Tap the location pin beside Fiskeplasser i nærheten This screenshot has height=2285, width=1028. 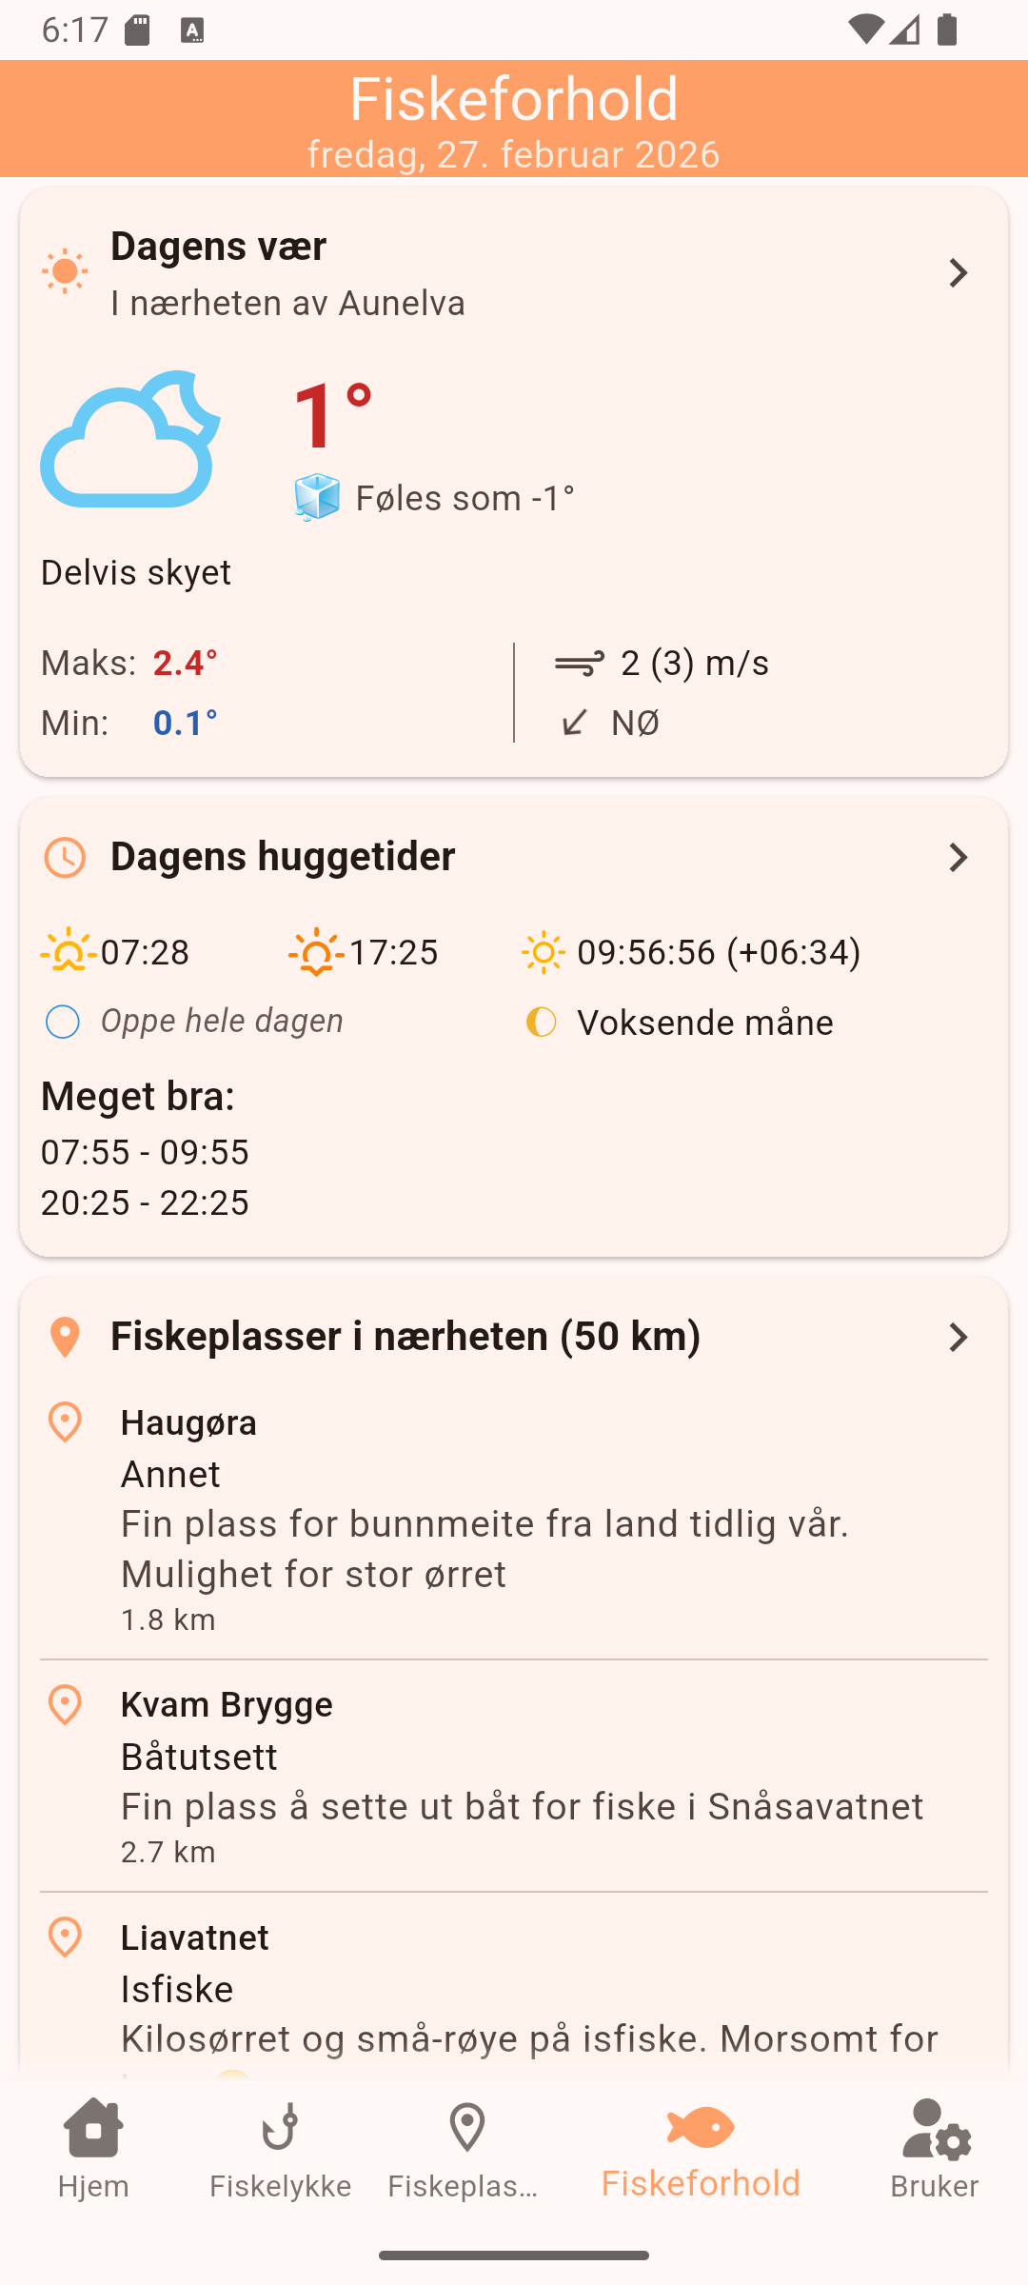65,1338
